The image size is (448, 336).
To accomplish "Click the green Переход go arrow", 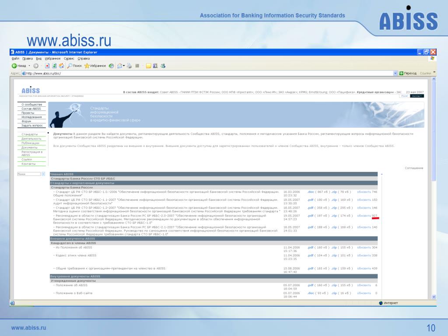I will pos(401,73).
